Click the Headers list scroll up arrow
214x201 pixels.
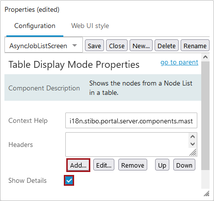193,137
